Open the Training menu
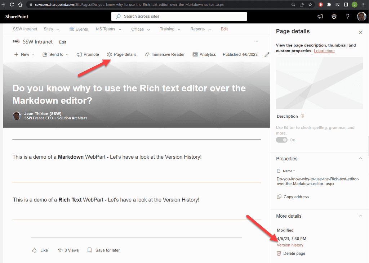 tap(167, 29)
